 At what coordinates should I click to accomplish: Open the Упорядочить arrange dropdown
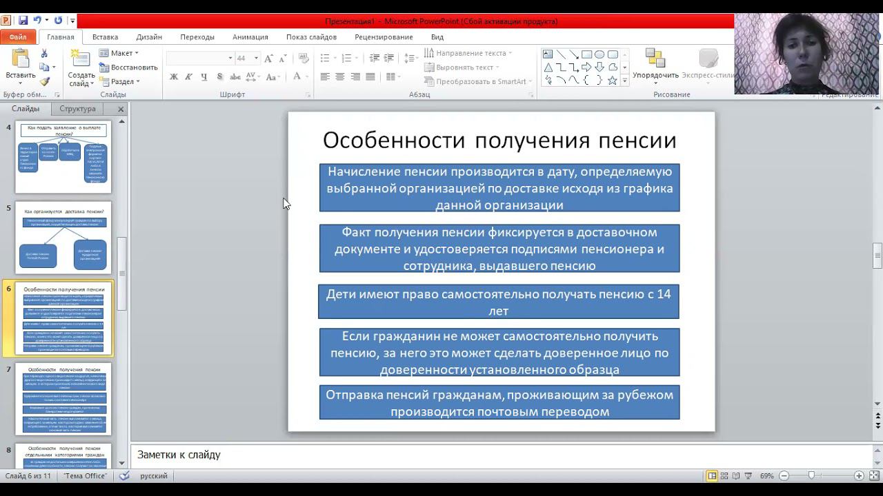click(x=655, y=66)
